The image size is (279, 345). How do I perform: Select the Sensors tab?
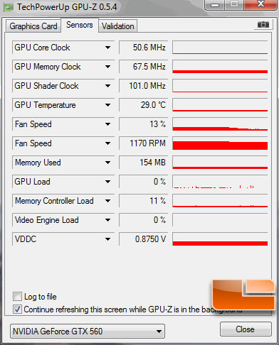(80, 25)
